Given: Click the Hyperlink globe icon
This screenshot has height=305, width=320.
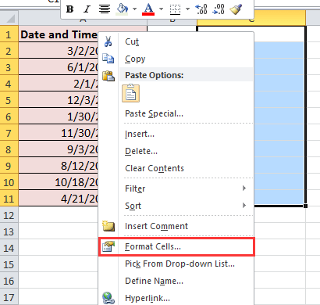Looking at the screenshot, I should [x=108, y=298].
